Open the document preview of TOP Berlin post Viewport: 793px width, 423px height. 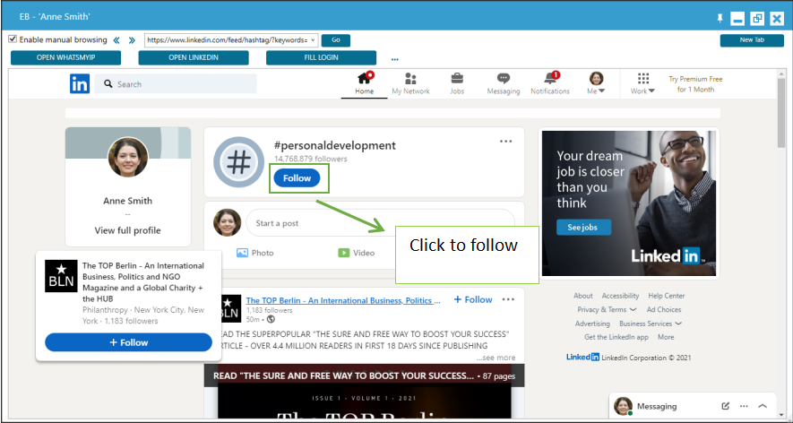364,391
